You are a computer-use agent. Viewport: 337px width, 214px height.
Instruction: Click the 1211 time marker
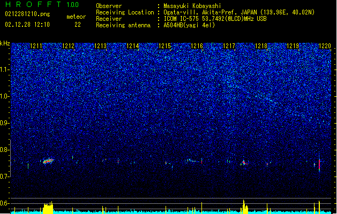(x=36, y=46)
